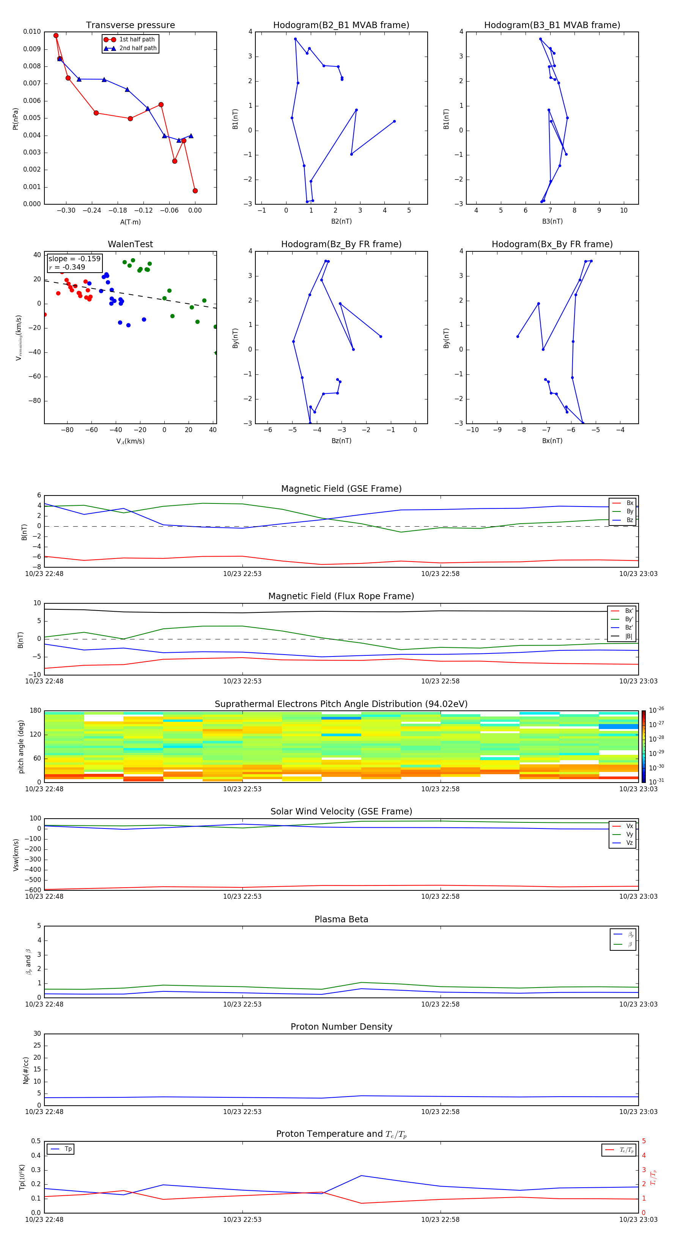683x1253 pixels.
Task: Click 'Proton Temperature and Te/Tp' panel title
Action: pyautogui.click(x=341, y=1134)
